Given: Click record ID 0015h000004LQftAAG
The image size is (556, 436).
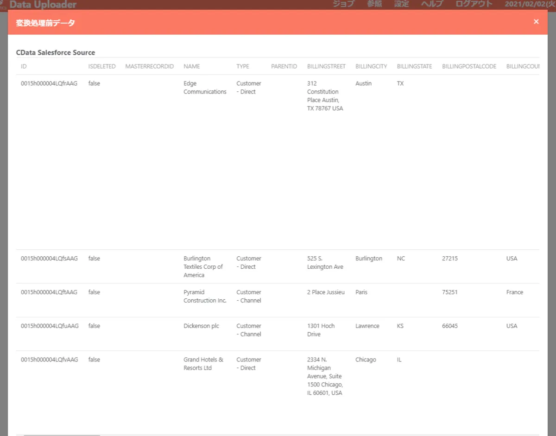Looking at the screenshot, I should coord(49,292).
